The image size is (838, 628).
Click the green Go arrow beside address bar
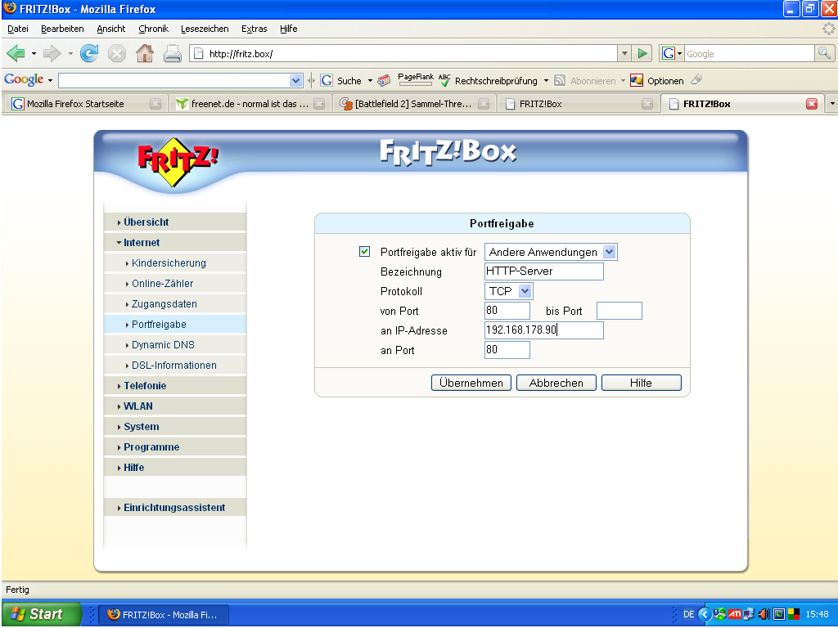point(642,53)
